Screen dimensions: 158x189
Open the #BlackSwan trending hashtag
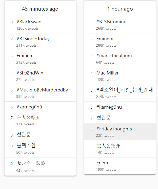pos(40,25)
